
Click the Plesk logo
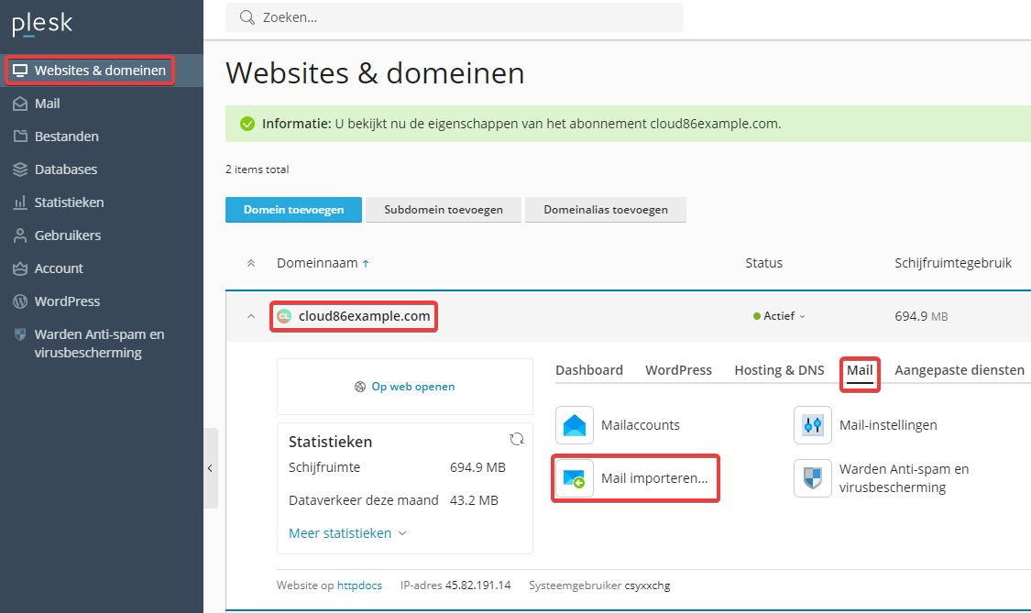click(x=42, y=25)
